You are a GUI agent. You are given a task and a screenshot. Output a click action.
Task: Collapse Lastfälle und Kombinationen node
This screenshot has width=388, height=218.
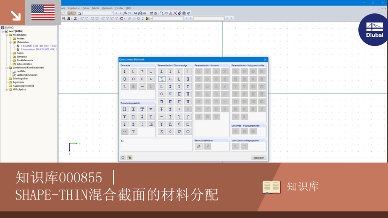click(7, 68)
